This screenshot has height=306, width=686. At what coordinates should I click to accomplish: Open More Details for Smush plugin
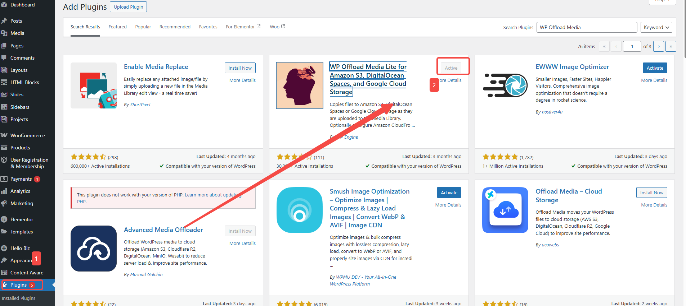click(x=448, y=205)
